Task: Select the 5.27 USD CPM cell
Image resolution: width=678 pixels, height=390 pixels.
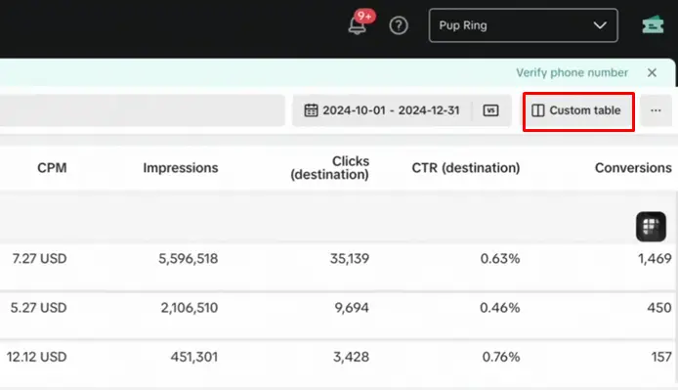Action: (38, 308)
